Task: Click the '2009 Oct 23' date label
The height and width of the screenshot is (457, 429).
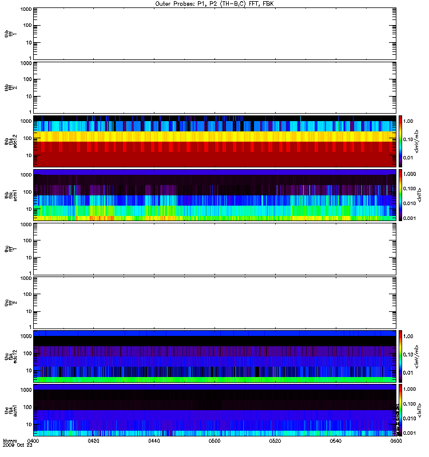Action: tap(18, 445)
